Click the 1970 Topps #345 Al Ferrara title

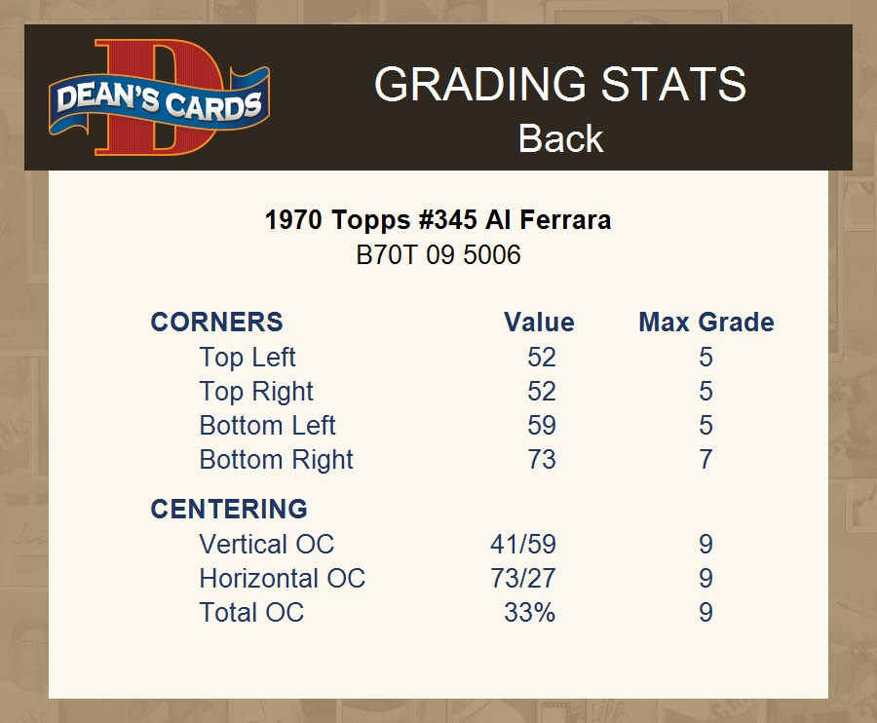click(438, 220)
